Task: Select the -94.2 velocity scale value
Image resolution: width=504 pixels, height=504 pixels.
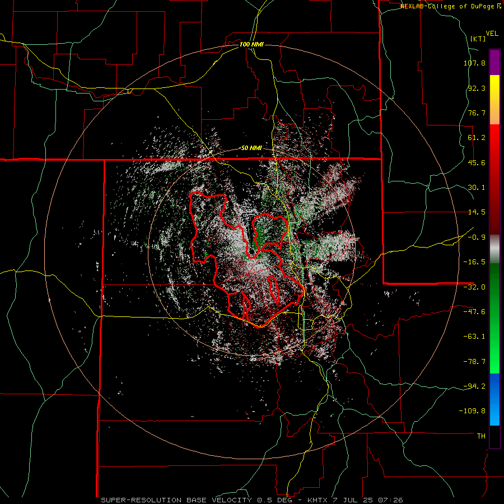Action: tap(474, 386)
